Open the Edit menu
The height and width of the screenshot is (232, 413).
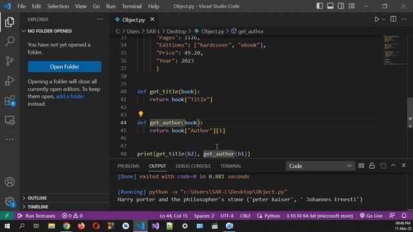coord(36,6)
